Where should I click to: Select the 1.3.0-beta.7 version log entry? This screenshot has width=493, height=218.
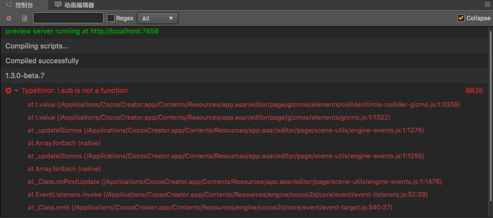pos(25,76)
